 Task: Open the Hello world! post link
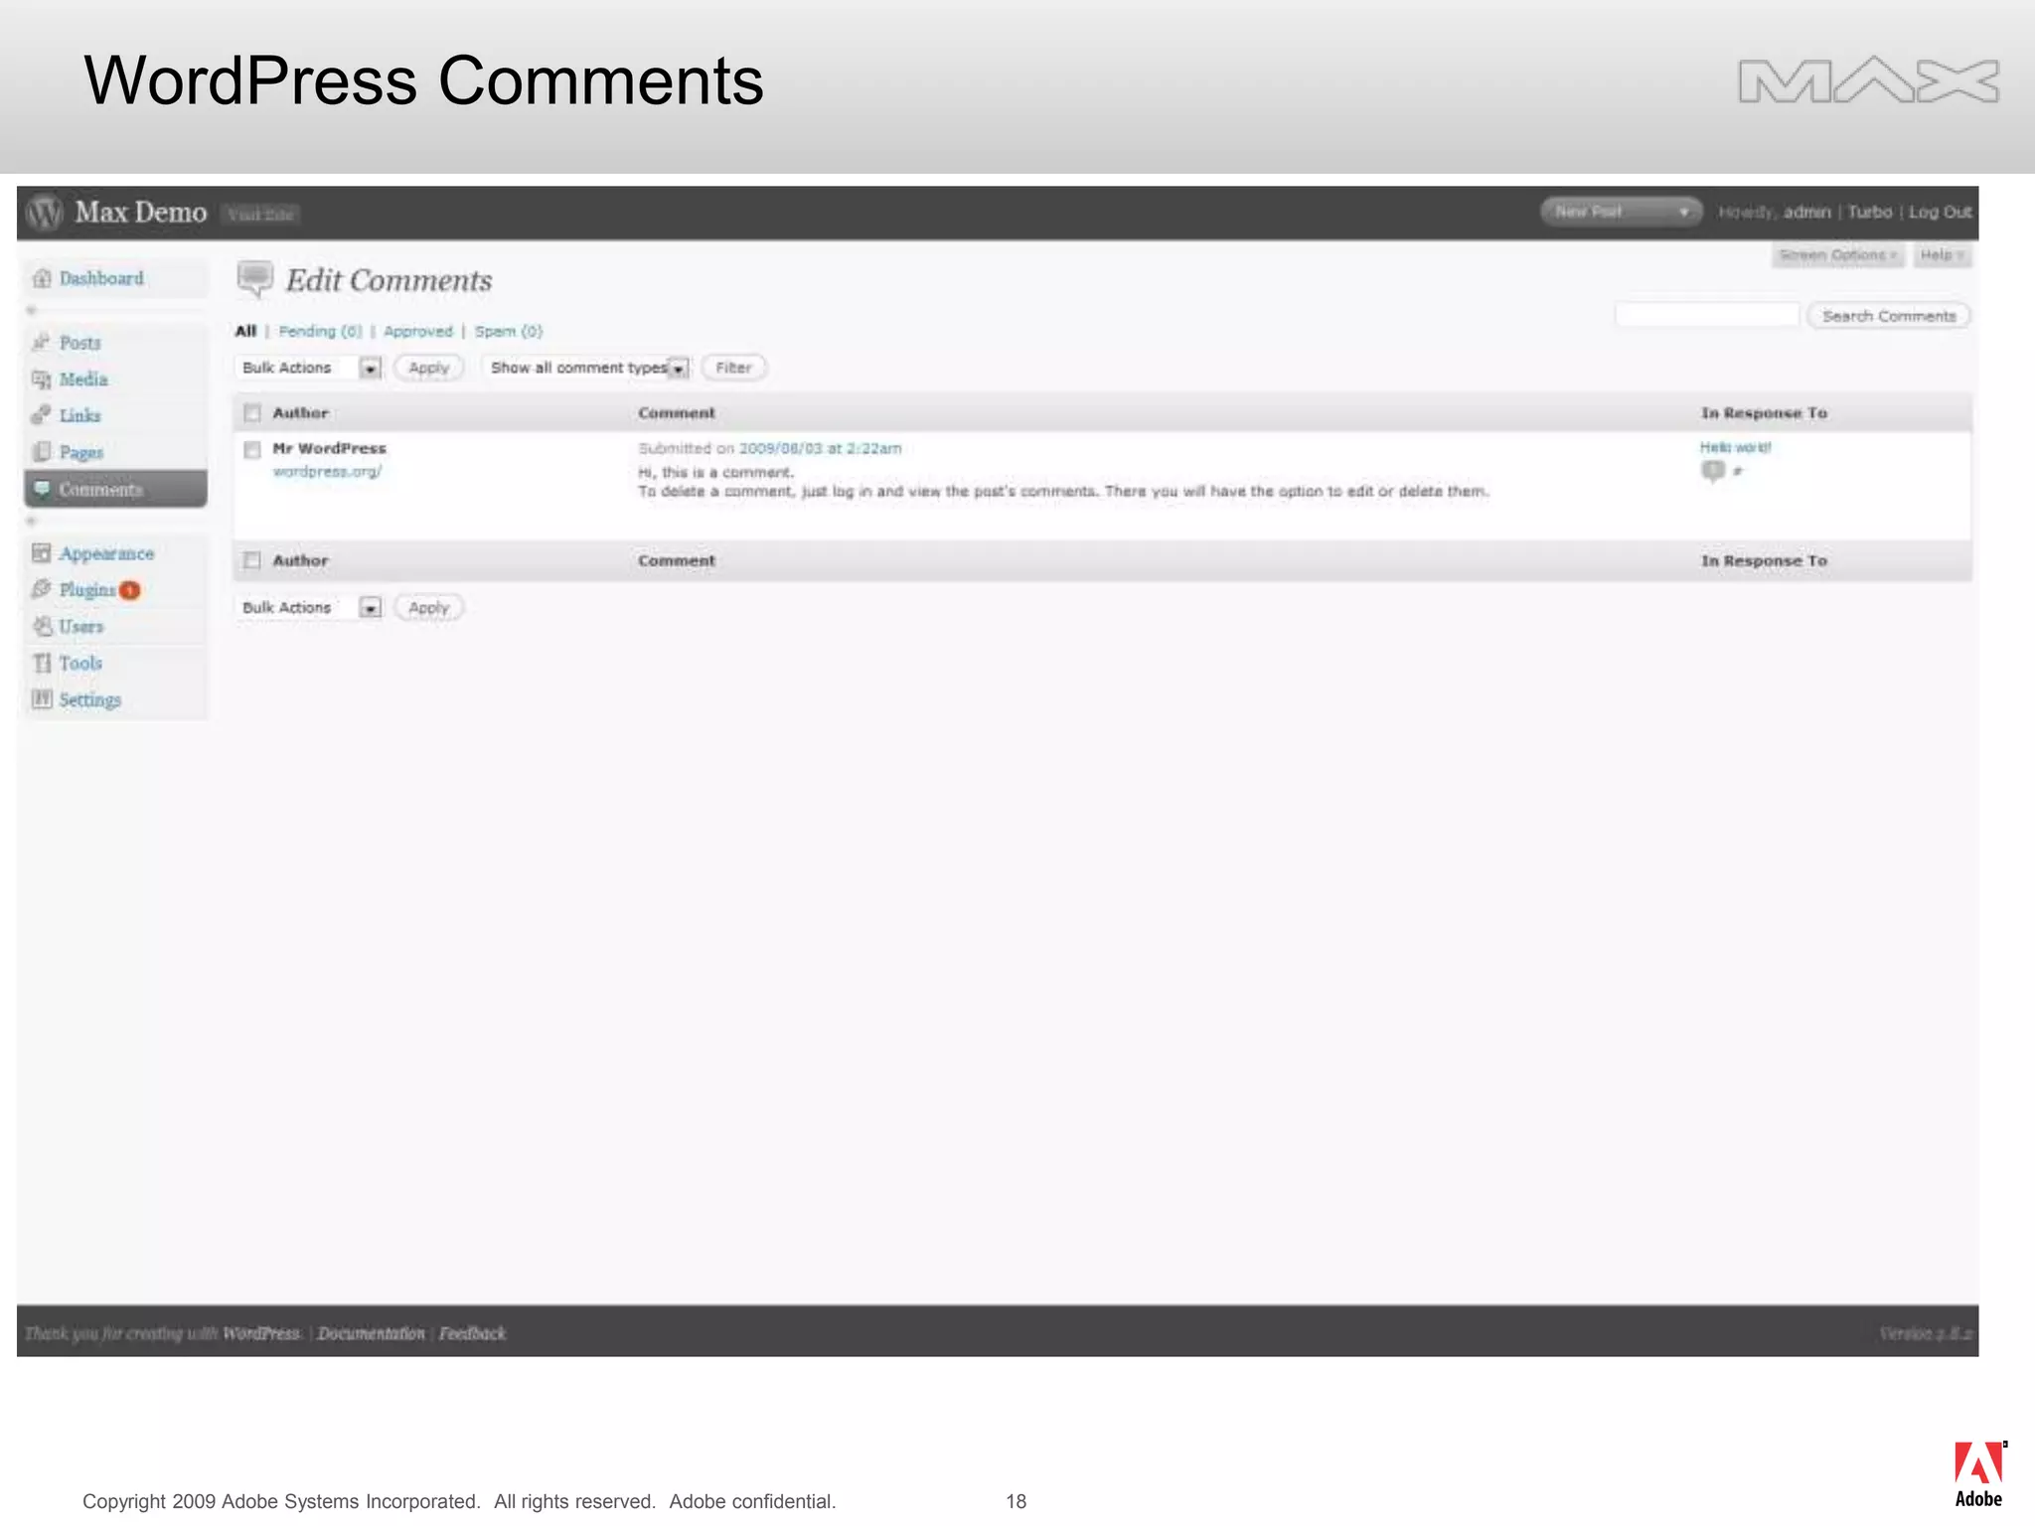pos(1735,447)
